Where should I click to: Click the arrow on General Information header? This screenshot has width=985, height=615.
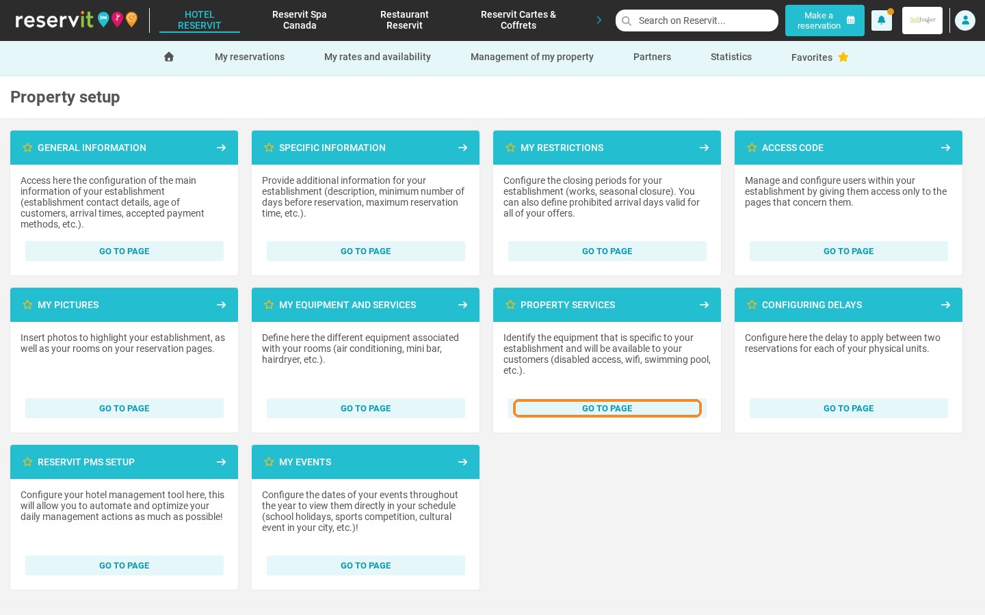coord(221,148)
